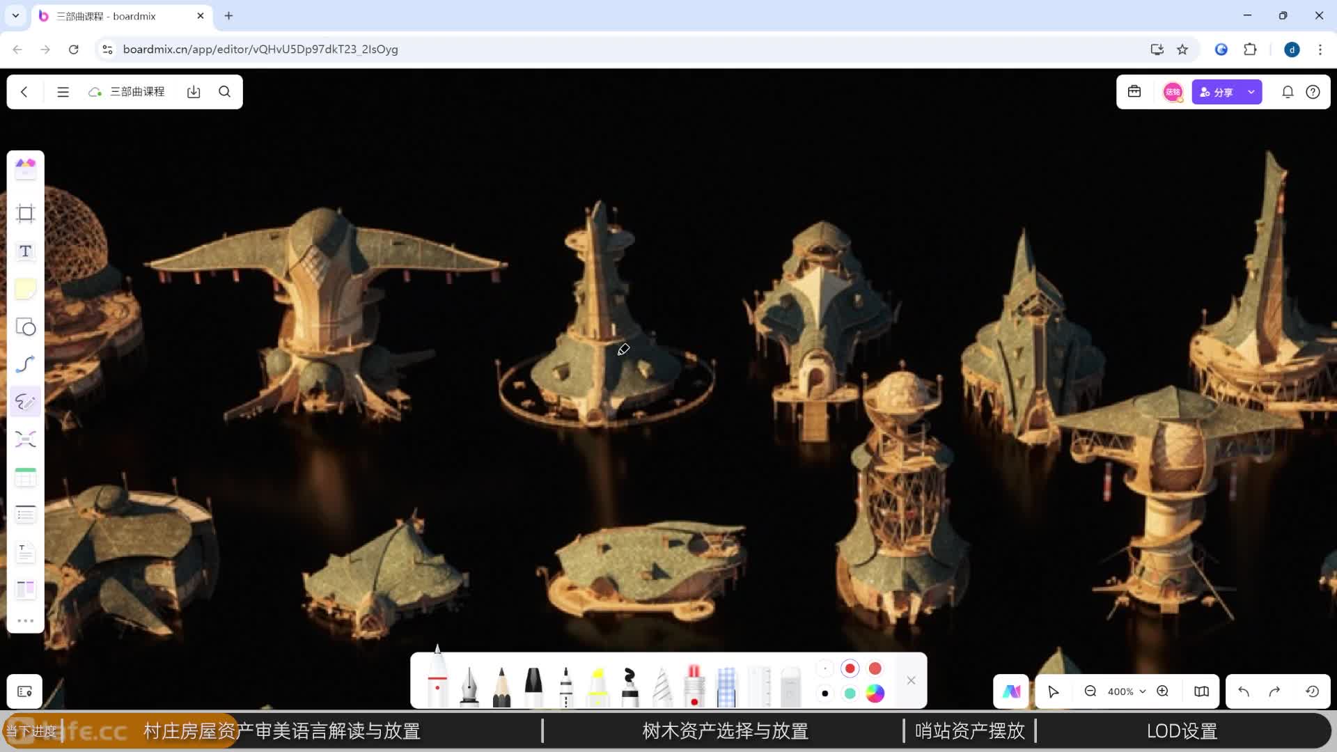Switch to the selection cursor mode

(x=1053, y=691)
